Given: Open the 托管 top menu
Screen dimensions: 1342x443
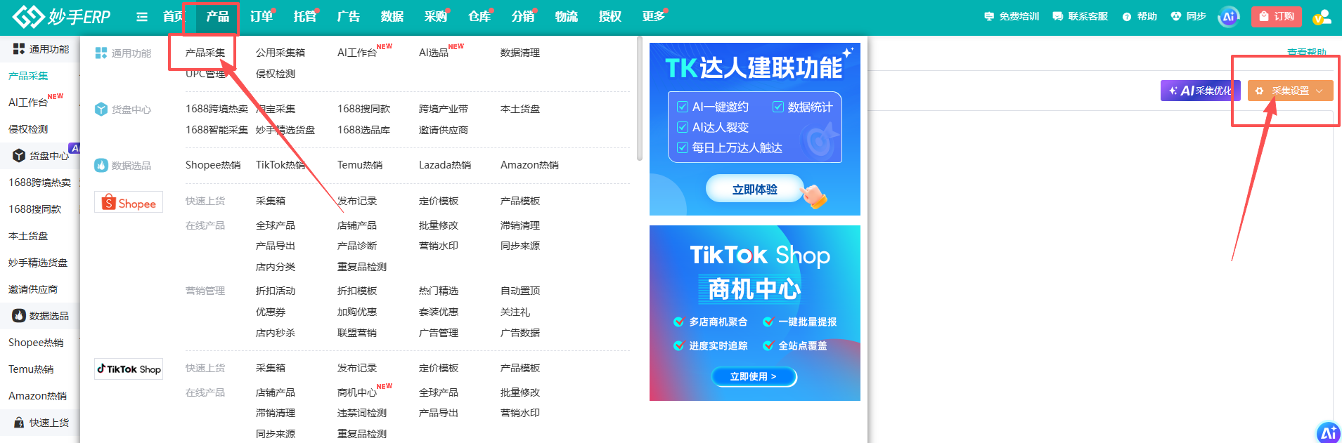Looking at the screenshot, I should [x=305, y=17].
